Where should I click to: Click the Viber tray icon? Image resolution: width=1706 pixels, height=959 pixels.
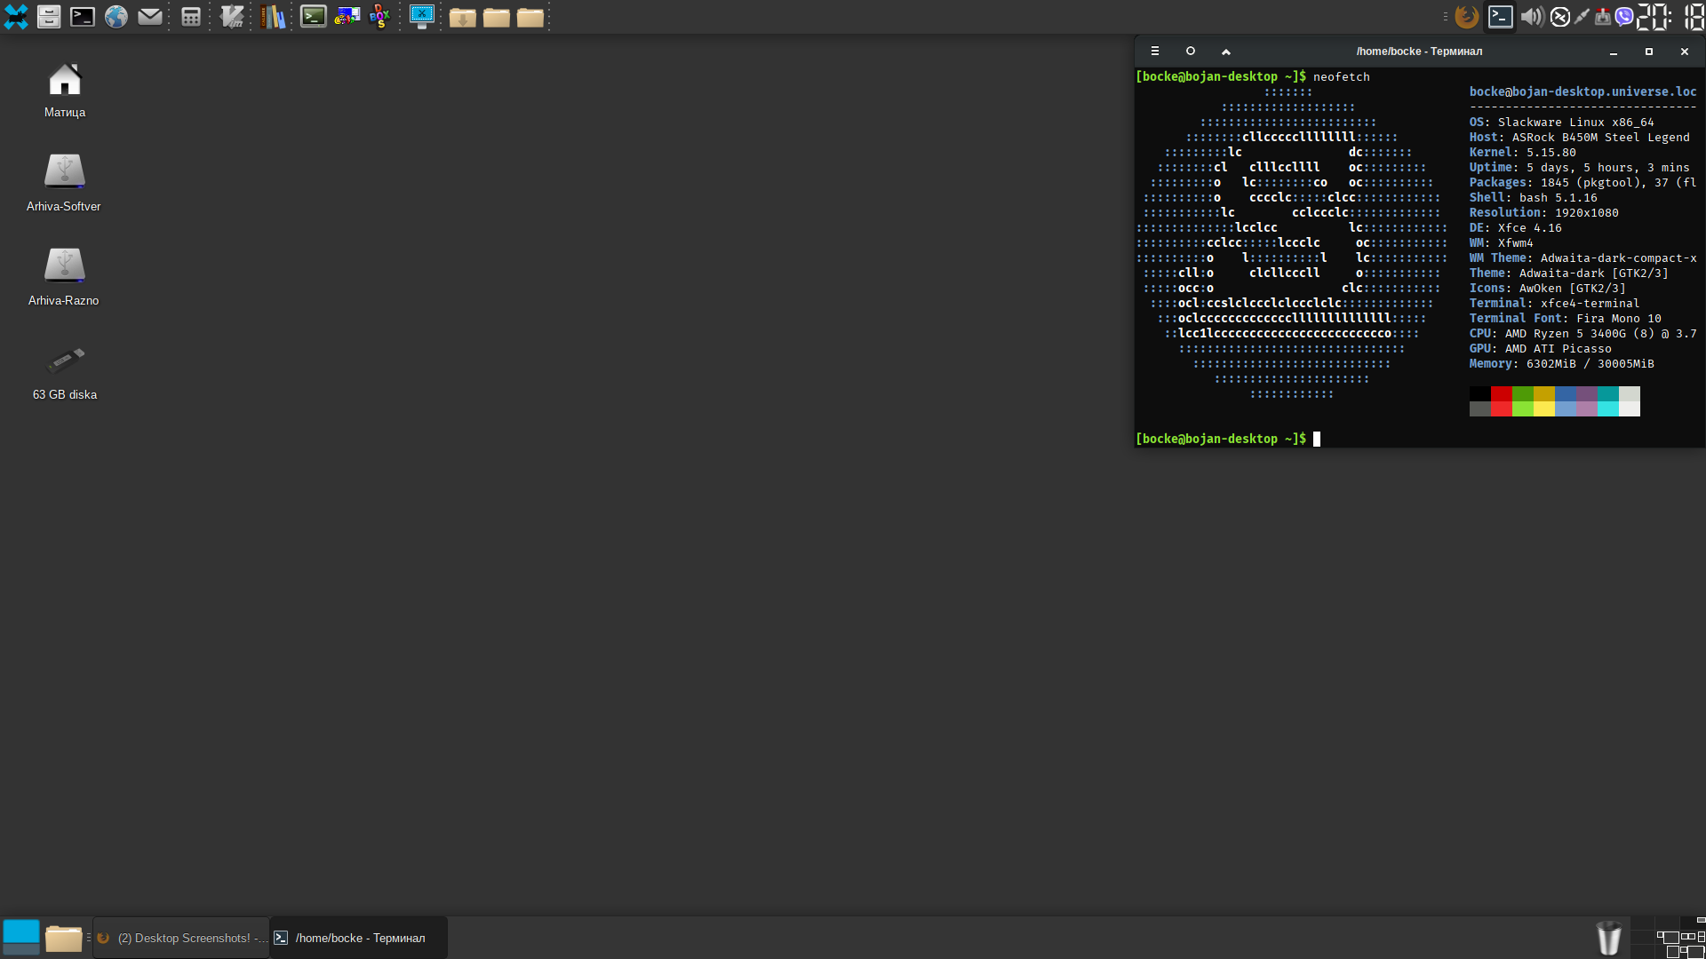(1624, 17)
